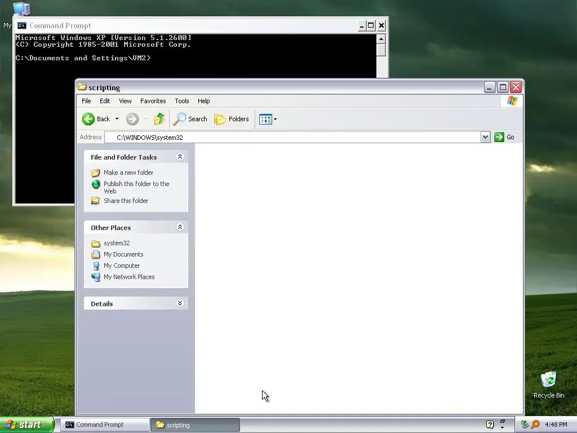Click the network connection tray icon
The height and width of the screenshot is (433, 577).
point(525,425)
